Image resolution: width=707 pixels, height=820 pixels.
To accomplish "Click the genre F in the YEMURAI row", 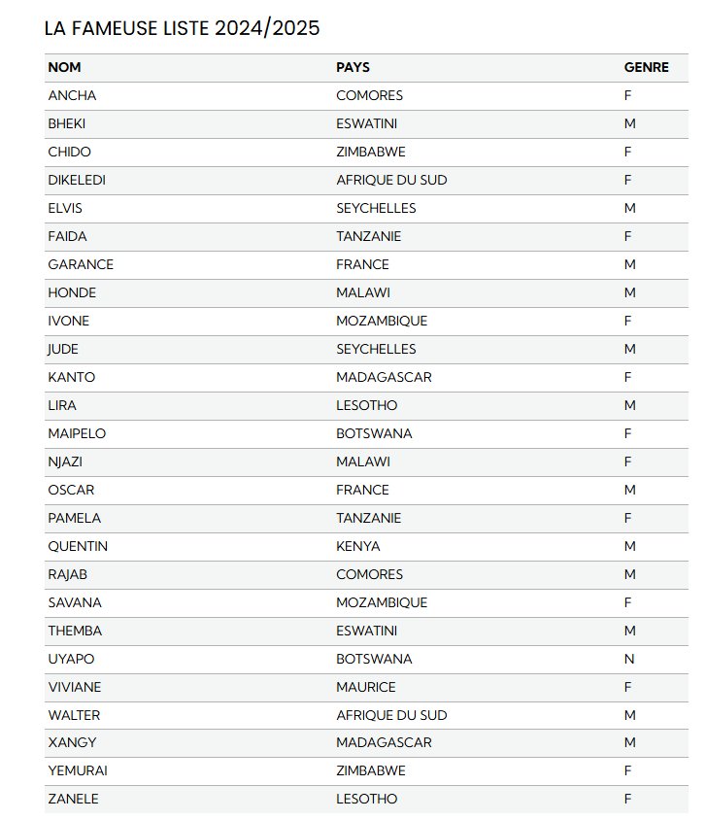I will click(627, 770).
